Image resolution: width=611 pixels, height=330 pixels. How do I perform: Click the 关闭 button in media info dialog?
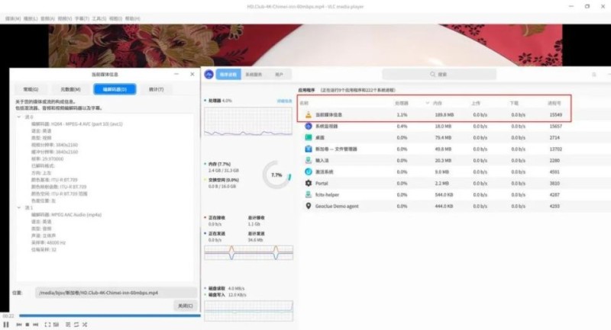(184, 306)
